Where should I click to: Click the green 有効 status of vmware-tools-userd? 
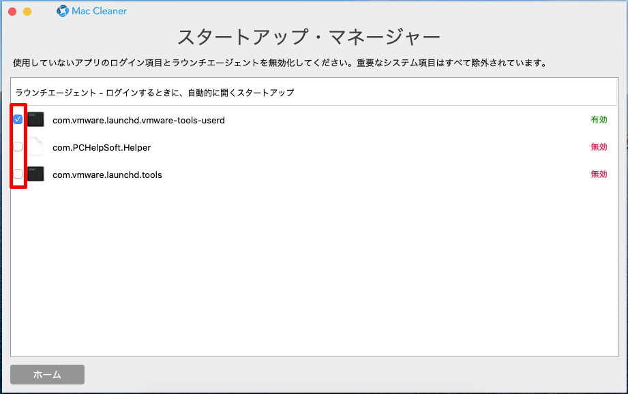click(x=599, y=119)
